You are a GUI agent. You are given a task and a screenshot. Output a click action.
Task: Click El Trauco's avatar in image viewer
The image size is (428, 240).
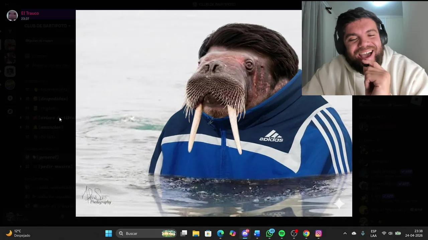pos(12,16)
